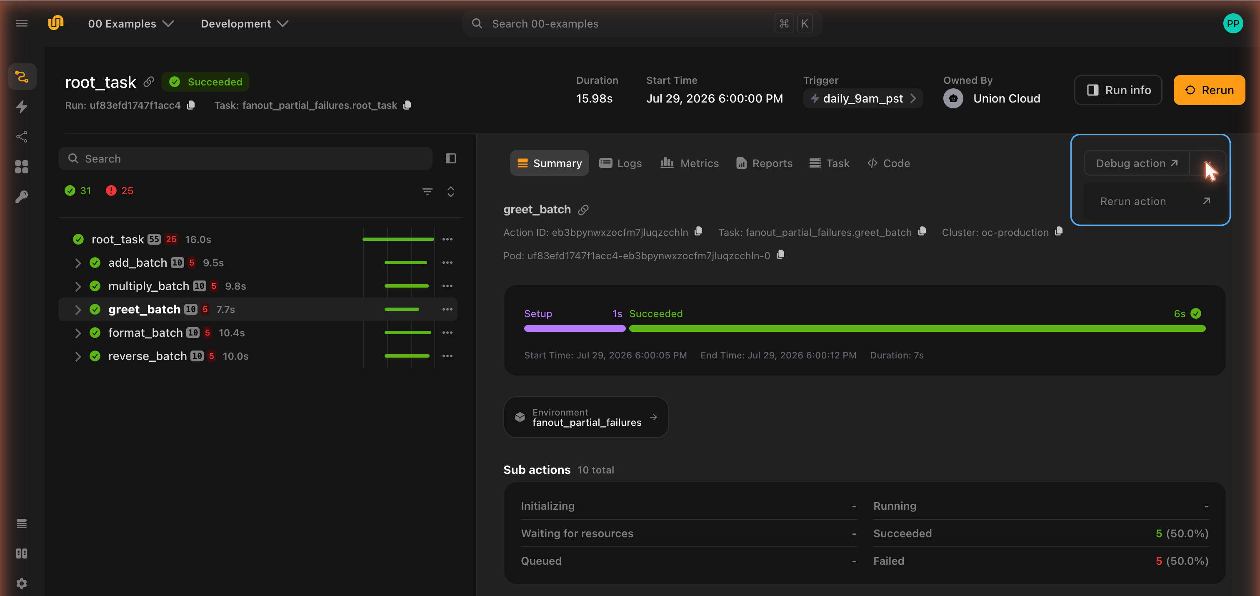Screen dimensions: 1260x596
Task: Switch to the Logs tab
Action: pos(620,163)
